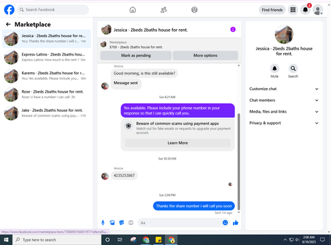This screenshot has width=331, height=245.
Task: Send a thumbs up like
Action: (x=236, y=222)
